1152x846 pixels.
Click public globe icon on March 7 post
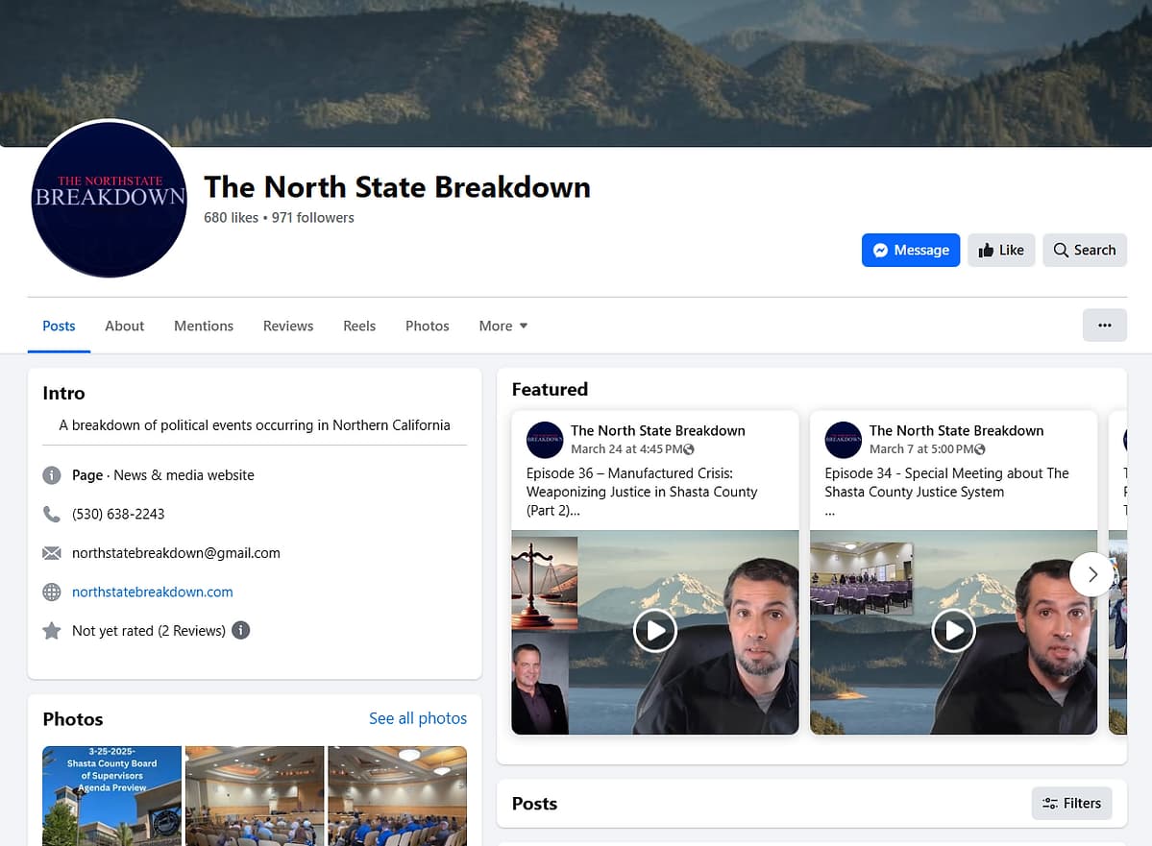[x=980, y=449]
